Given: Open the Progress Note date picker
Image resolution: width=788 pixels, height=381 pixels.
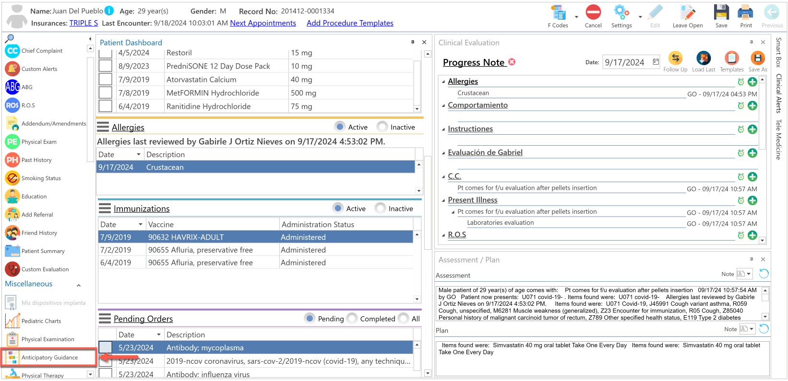Looking at the screenshot, I should coord(656,62).
